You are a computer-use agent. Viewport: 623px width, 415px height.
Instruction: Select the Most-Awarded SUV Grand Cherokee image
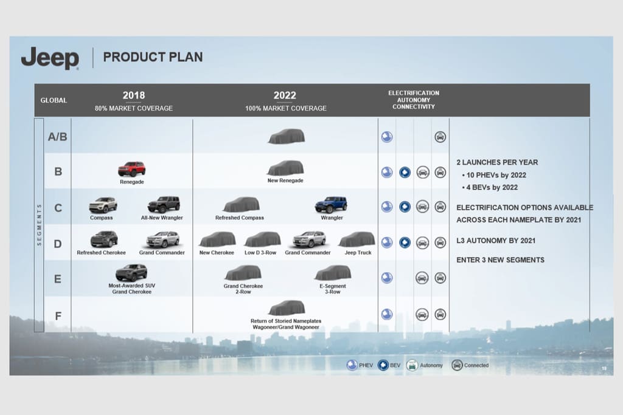131,273
